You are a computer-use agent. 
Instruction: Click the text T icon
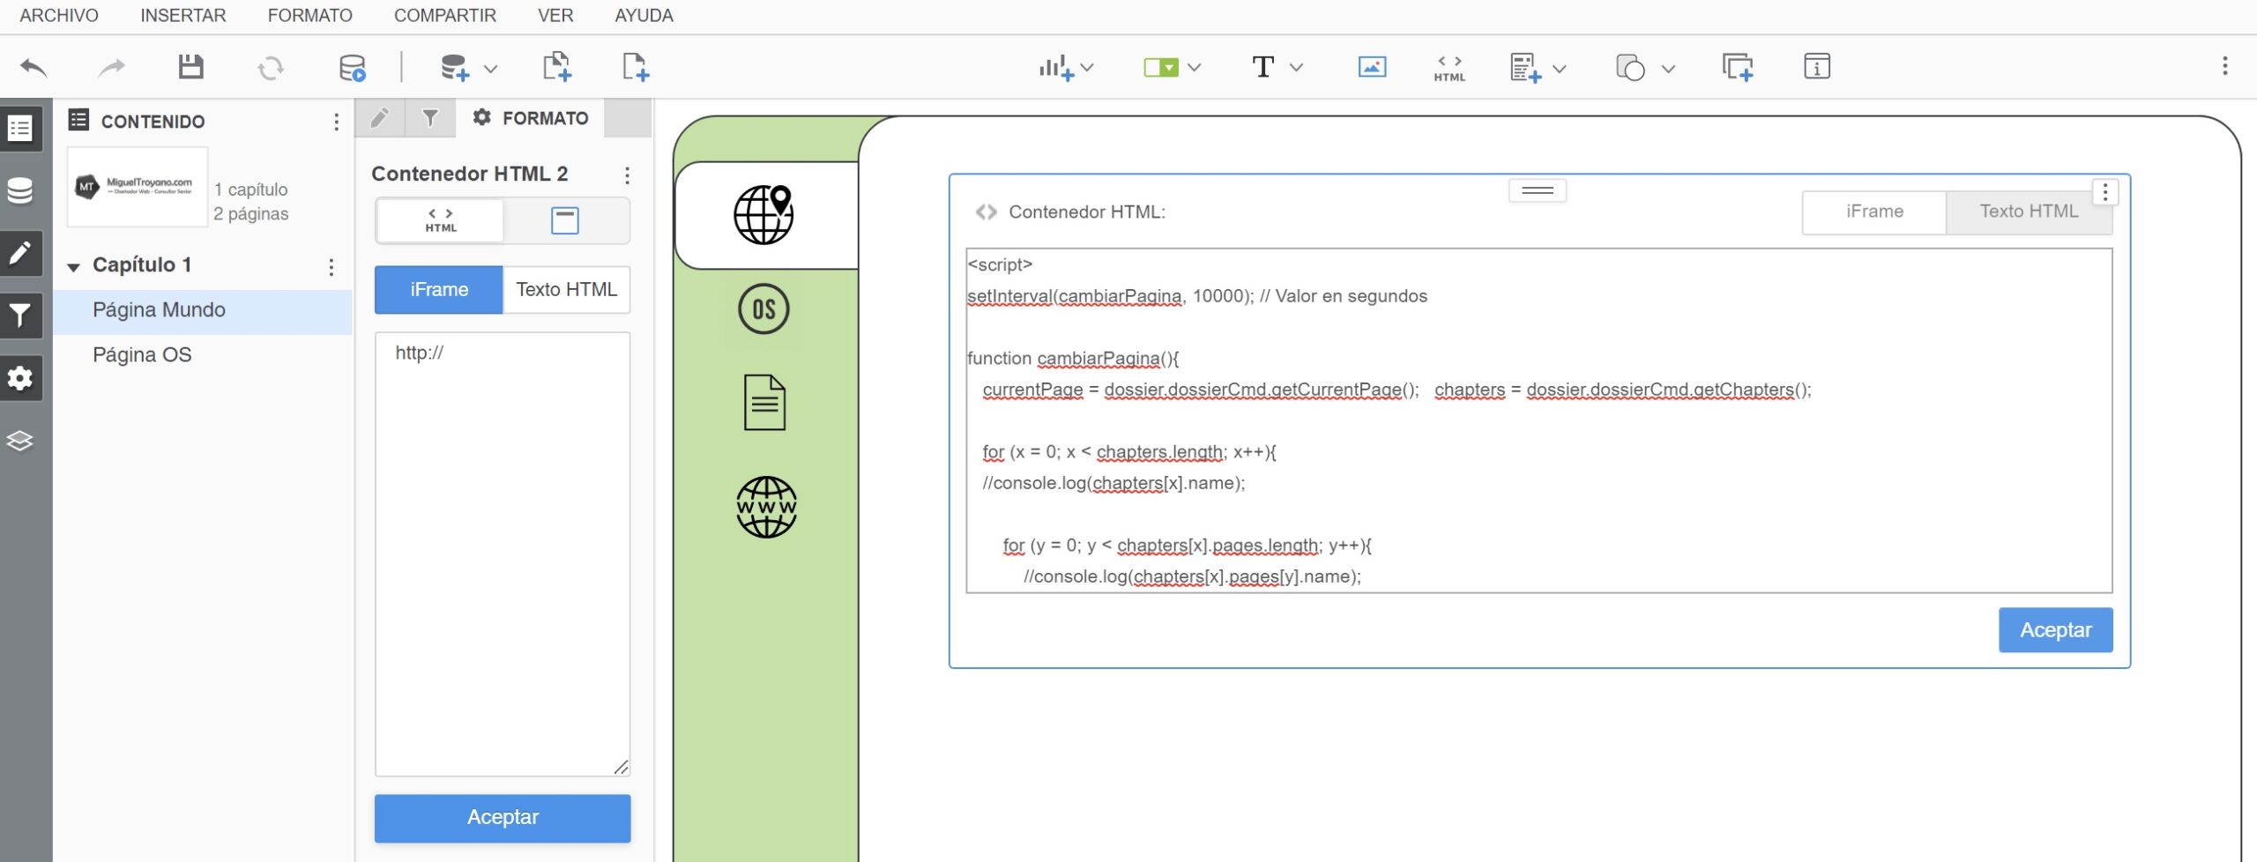click(1263, 67)
